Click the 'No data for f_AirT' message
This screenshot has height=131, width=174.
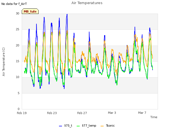(x=14, y=4)
